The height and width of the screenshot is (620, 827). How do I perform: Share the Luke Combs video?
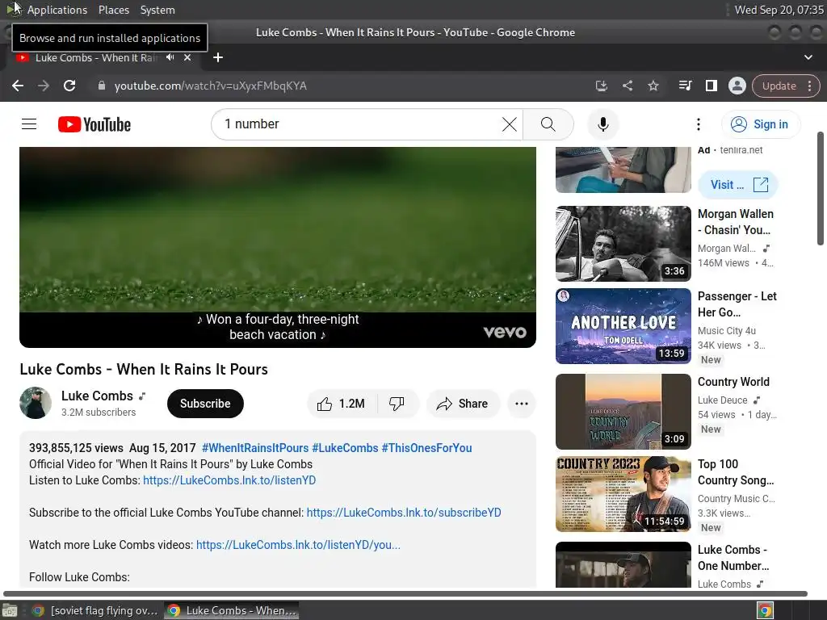pyautogui.click(x=463, y=404)
